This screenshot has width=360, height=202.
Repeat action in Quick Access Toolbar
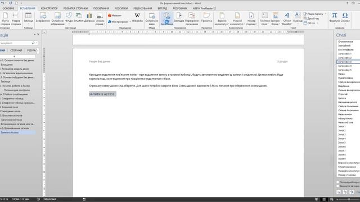coord(11,3)
